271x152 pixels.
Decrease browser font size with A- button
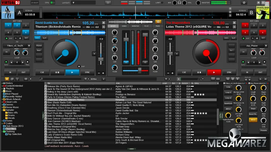point(260,79)
